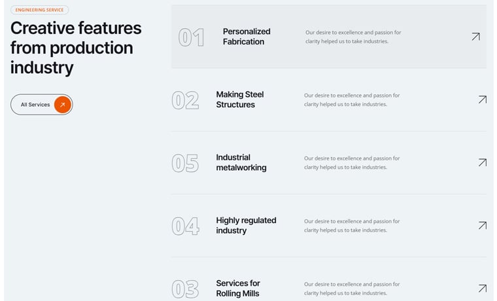Screen dimensions: 497x301
Task: Click the outlined number 05
Action: 185,163
